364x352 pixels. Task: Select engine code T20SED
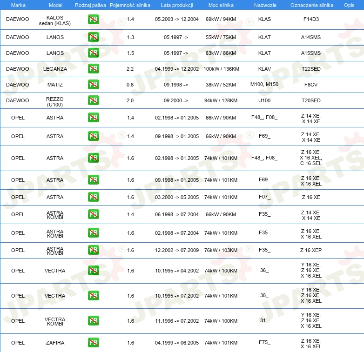pyautogui.click(x=311, y=100)
